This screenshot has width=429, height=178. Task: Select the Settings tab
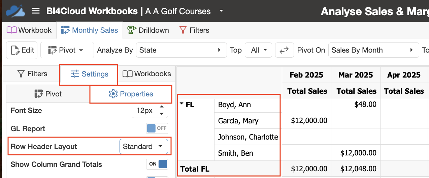coord(89,74)
